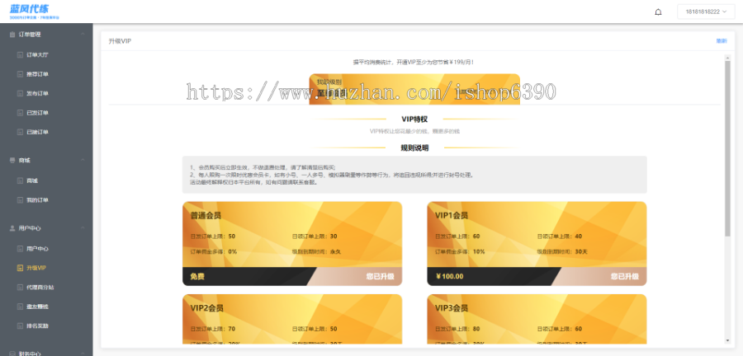Viewport: 743px width, 356px height.
Task: Click the 刷新 refresh link
Action: [x=722, y=41]
